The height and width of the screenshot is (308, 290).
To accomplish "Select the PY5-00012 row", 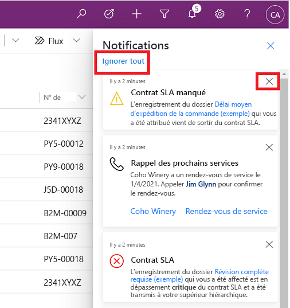I will [x=46, y=143].
